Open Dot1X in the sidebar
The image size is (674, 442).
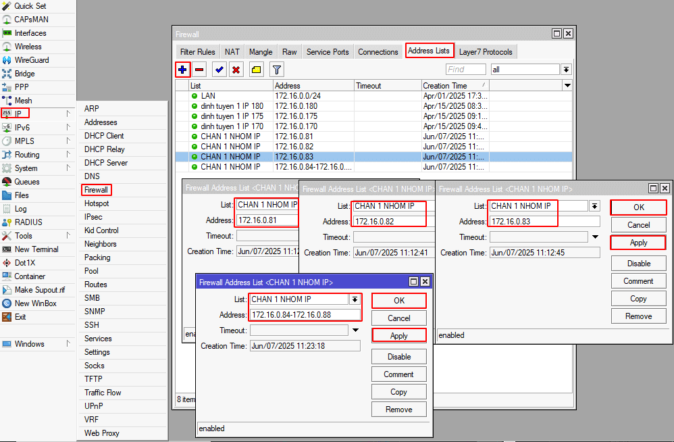(x=38, y=263)
